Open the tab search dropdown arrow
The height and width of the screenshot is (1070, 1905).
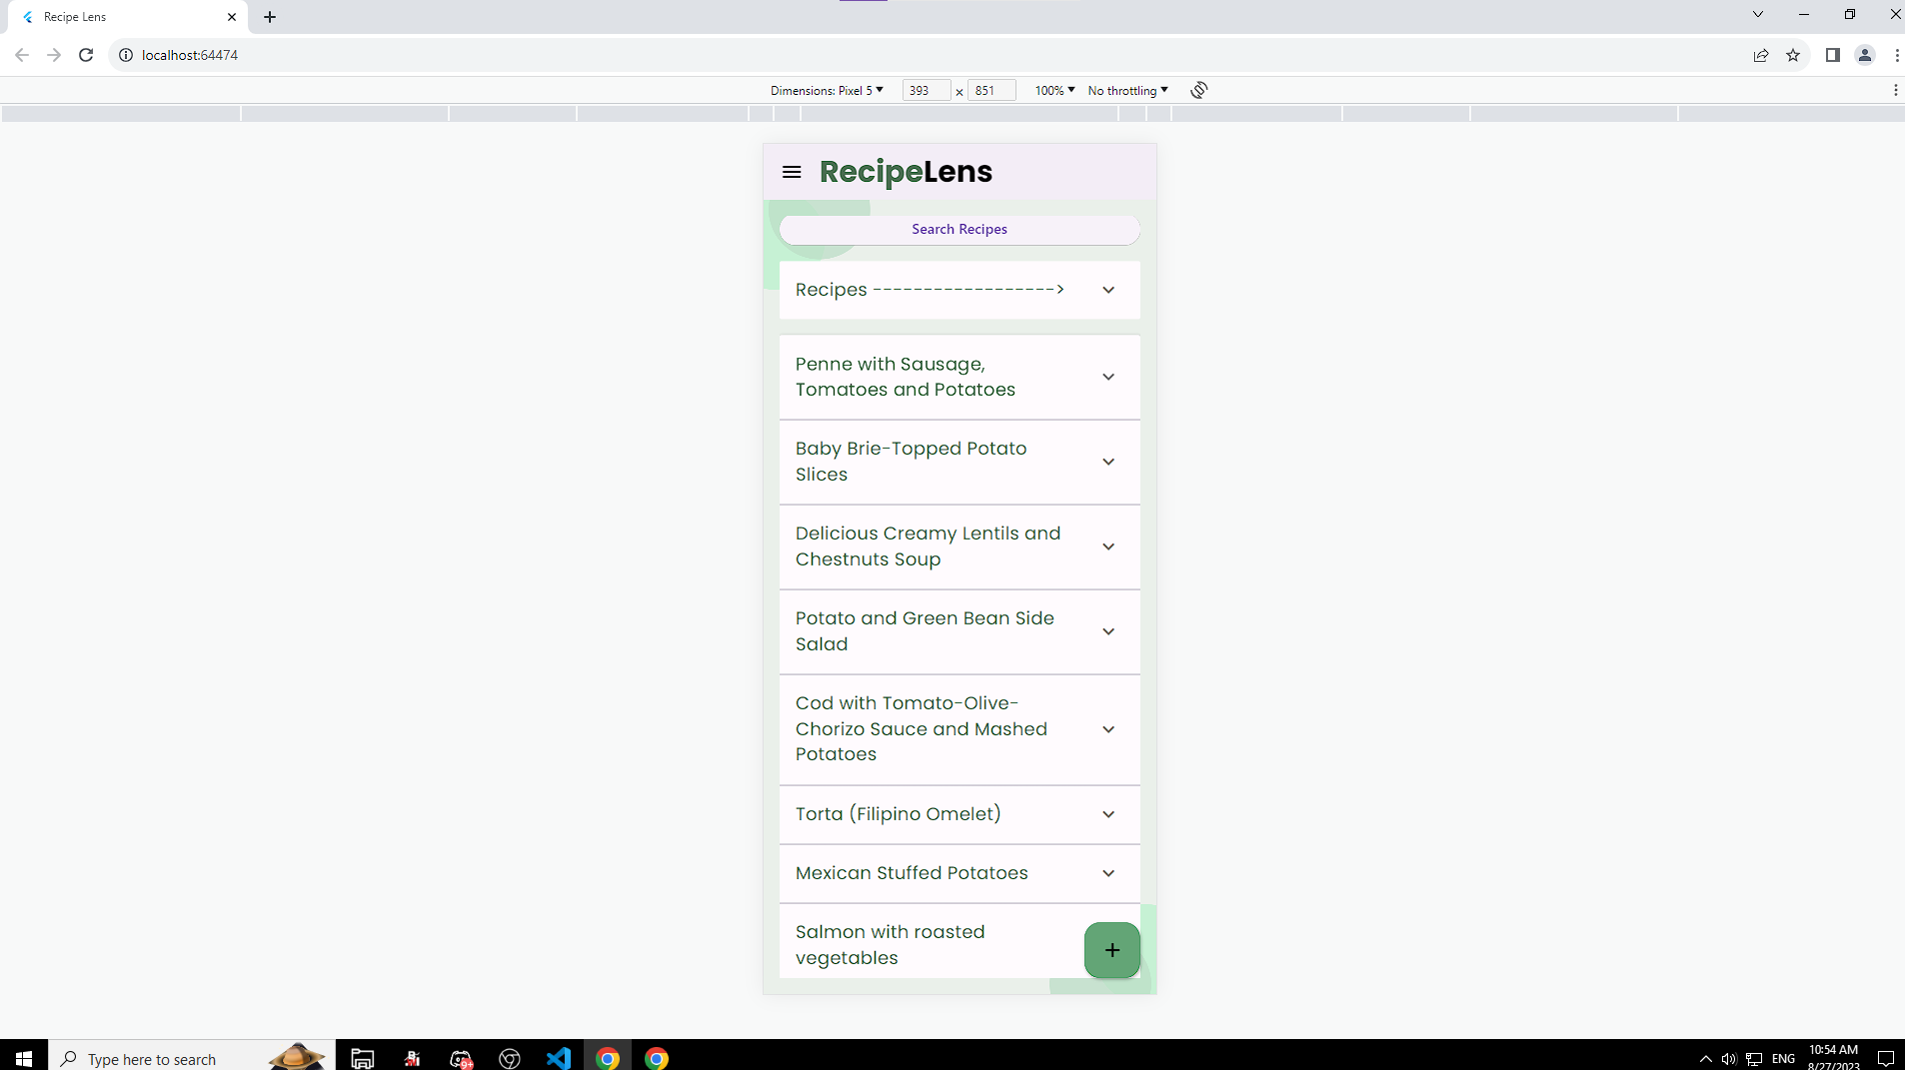pos(1758,14)
